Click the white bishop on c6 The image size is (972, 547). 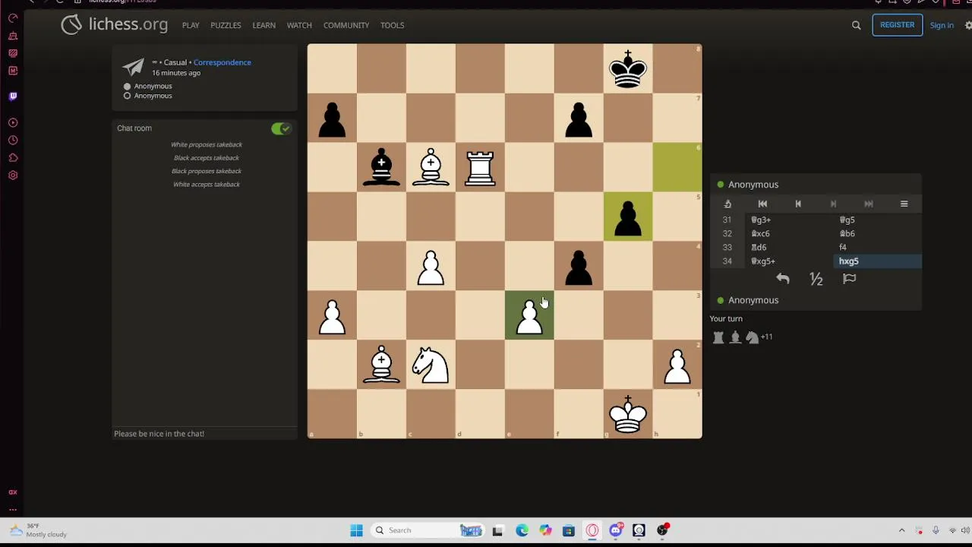(x=431, y=167)
